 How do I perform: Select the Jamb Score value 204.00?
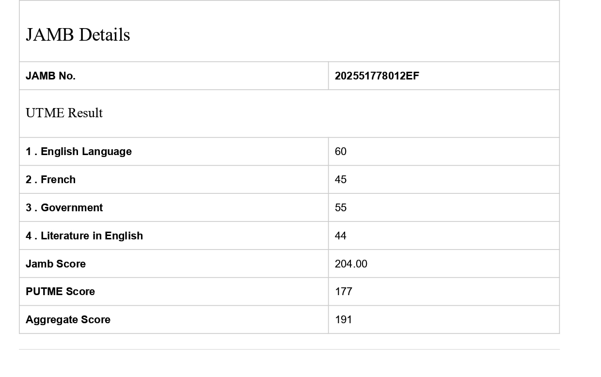(x=351, y=264)
